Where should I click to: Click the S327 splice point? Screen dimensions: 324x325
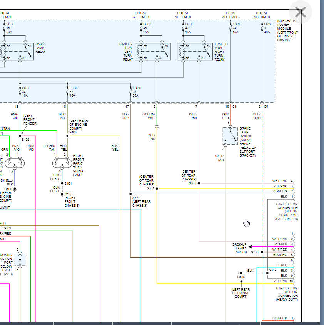(131, 194)
